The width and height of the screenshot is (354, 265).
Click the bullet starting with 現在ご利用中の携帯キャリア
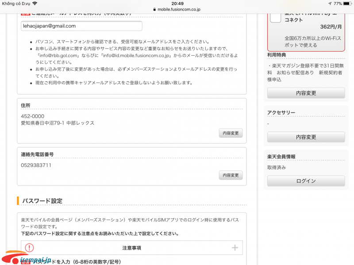point(114,83)
